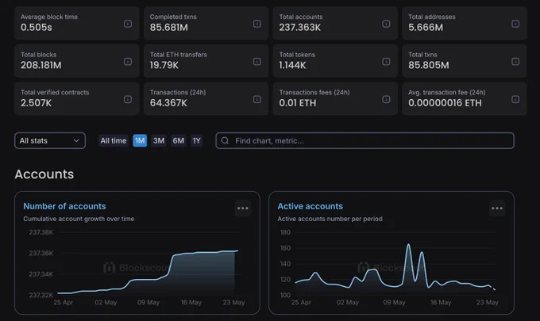The image size is (540, 321).
Task: Click info icon on Total blocks card
Action: 128,62
